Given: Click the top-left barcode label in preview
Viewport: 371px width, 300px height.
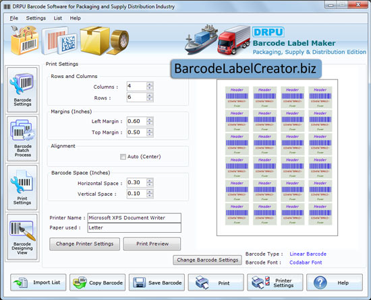Looking at the screenshot, I should 237,97.
